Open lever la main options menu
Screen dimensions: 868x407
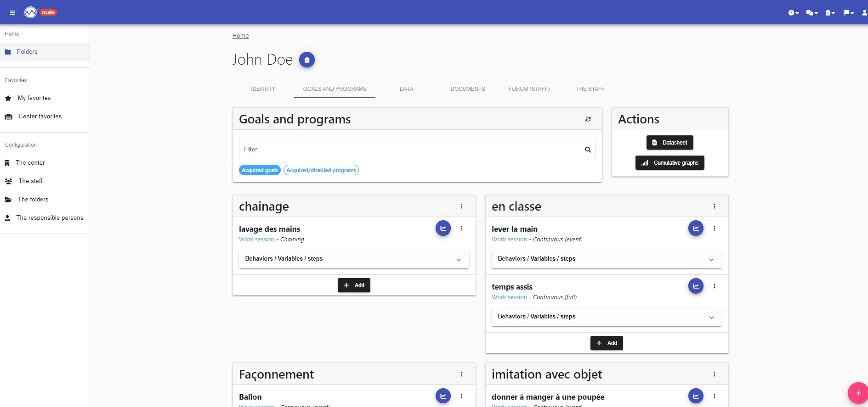(x=715, y=229)
